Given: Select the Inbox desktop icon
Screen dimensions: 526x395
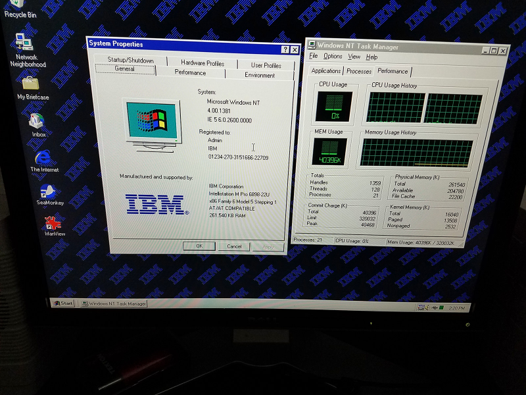Looking at the screenshot, I should coord(37,126).
